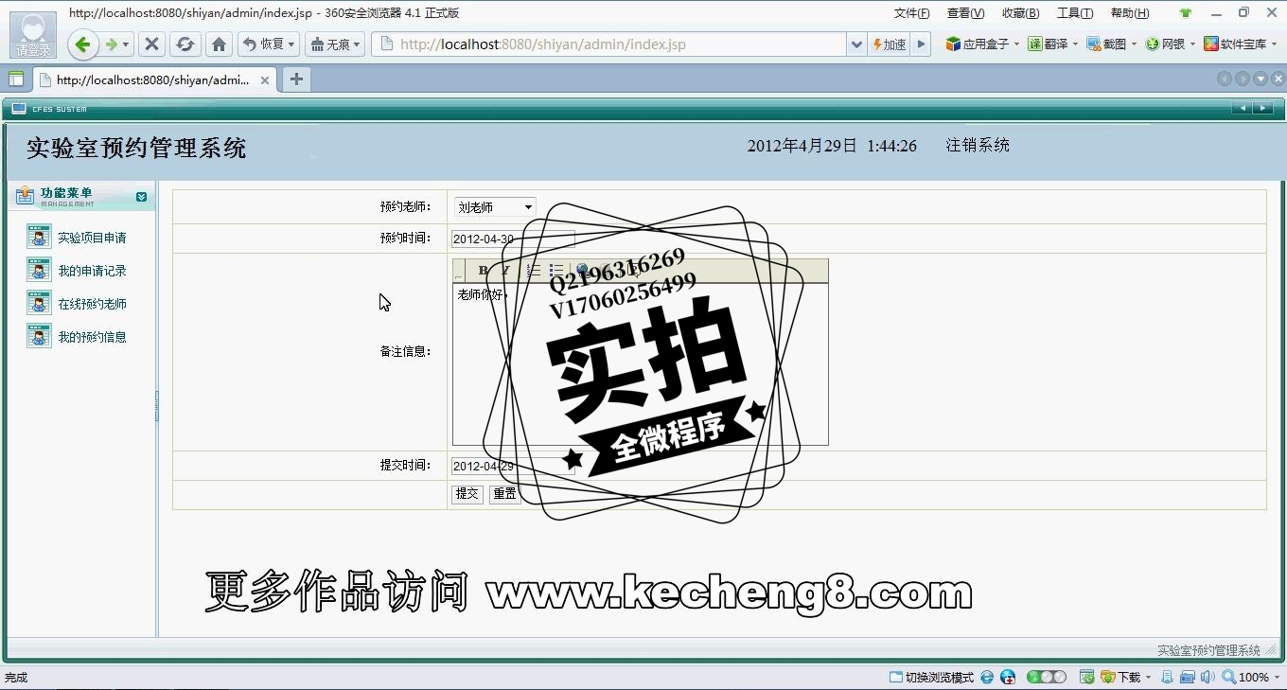This screenshot has width=1287, height=690.
Task: Click the sidebar splitter collapse handle
Action: pos(156,406)
